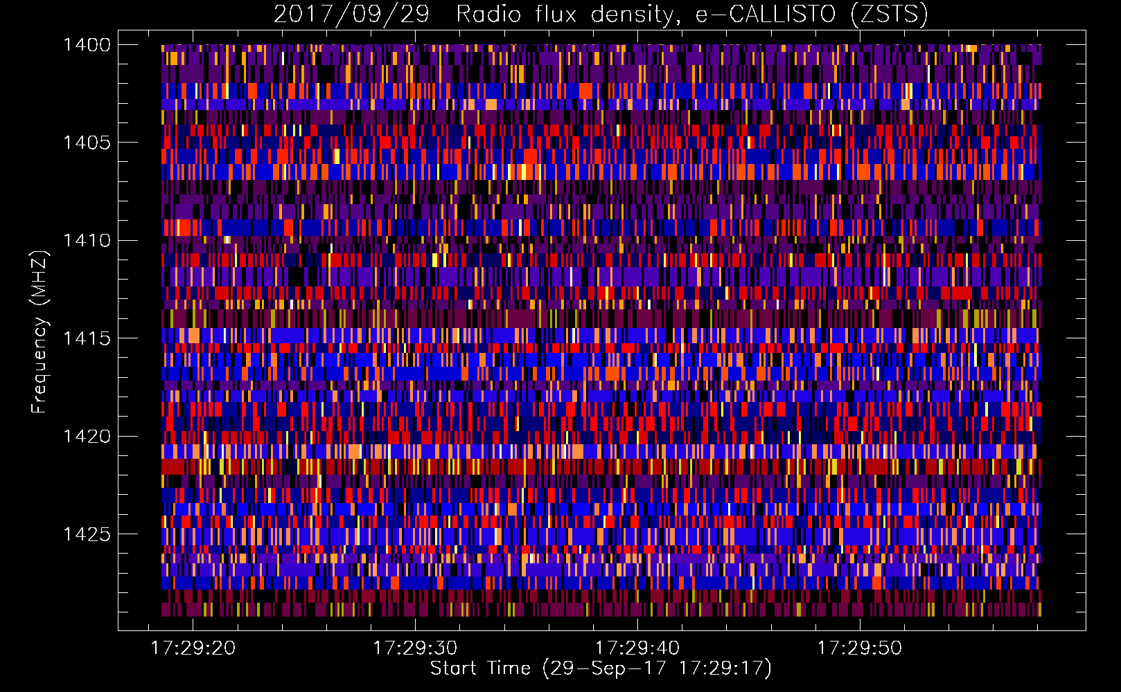Click the 1410 frequency tick label
This screenshot has height=692, width=1121.
(87, 241)
